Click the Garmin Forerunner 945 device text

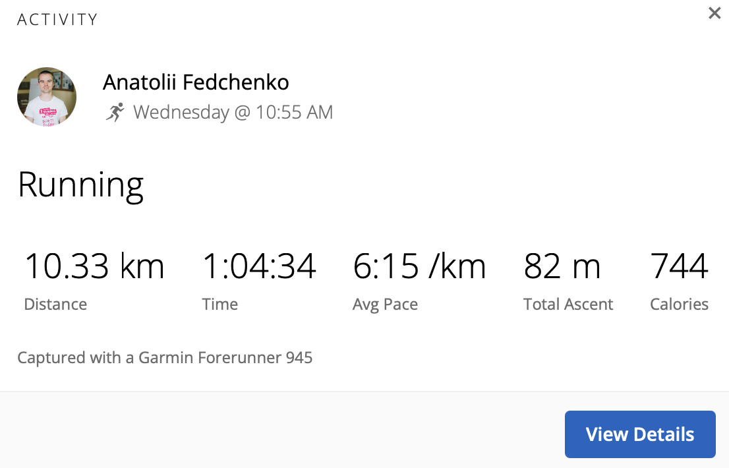[x=225, y=357]
